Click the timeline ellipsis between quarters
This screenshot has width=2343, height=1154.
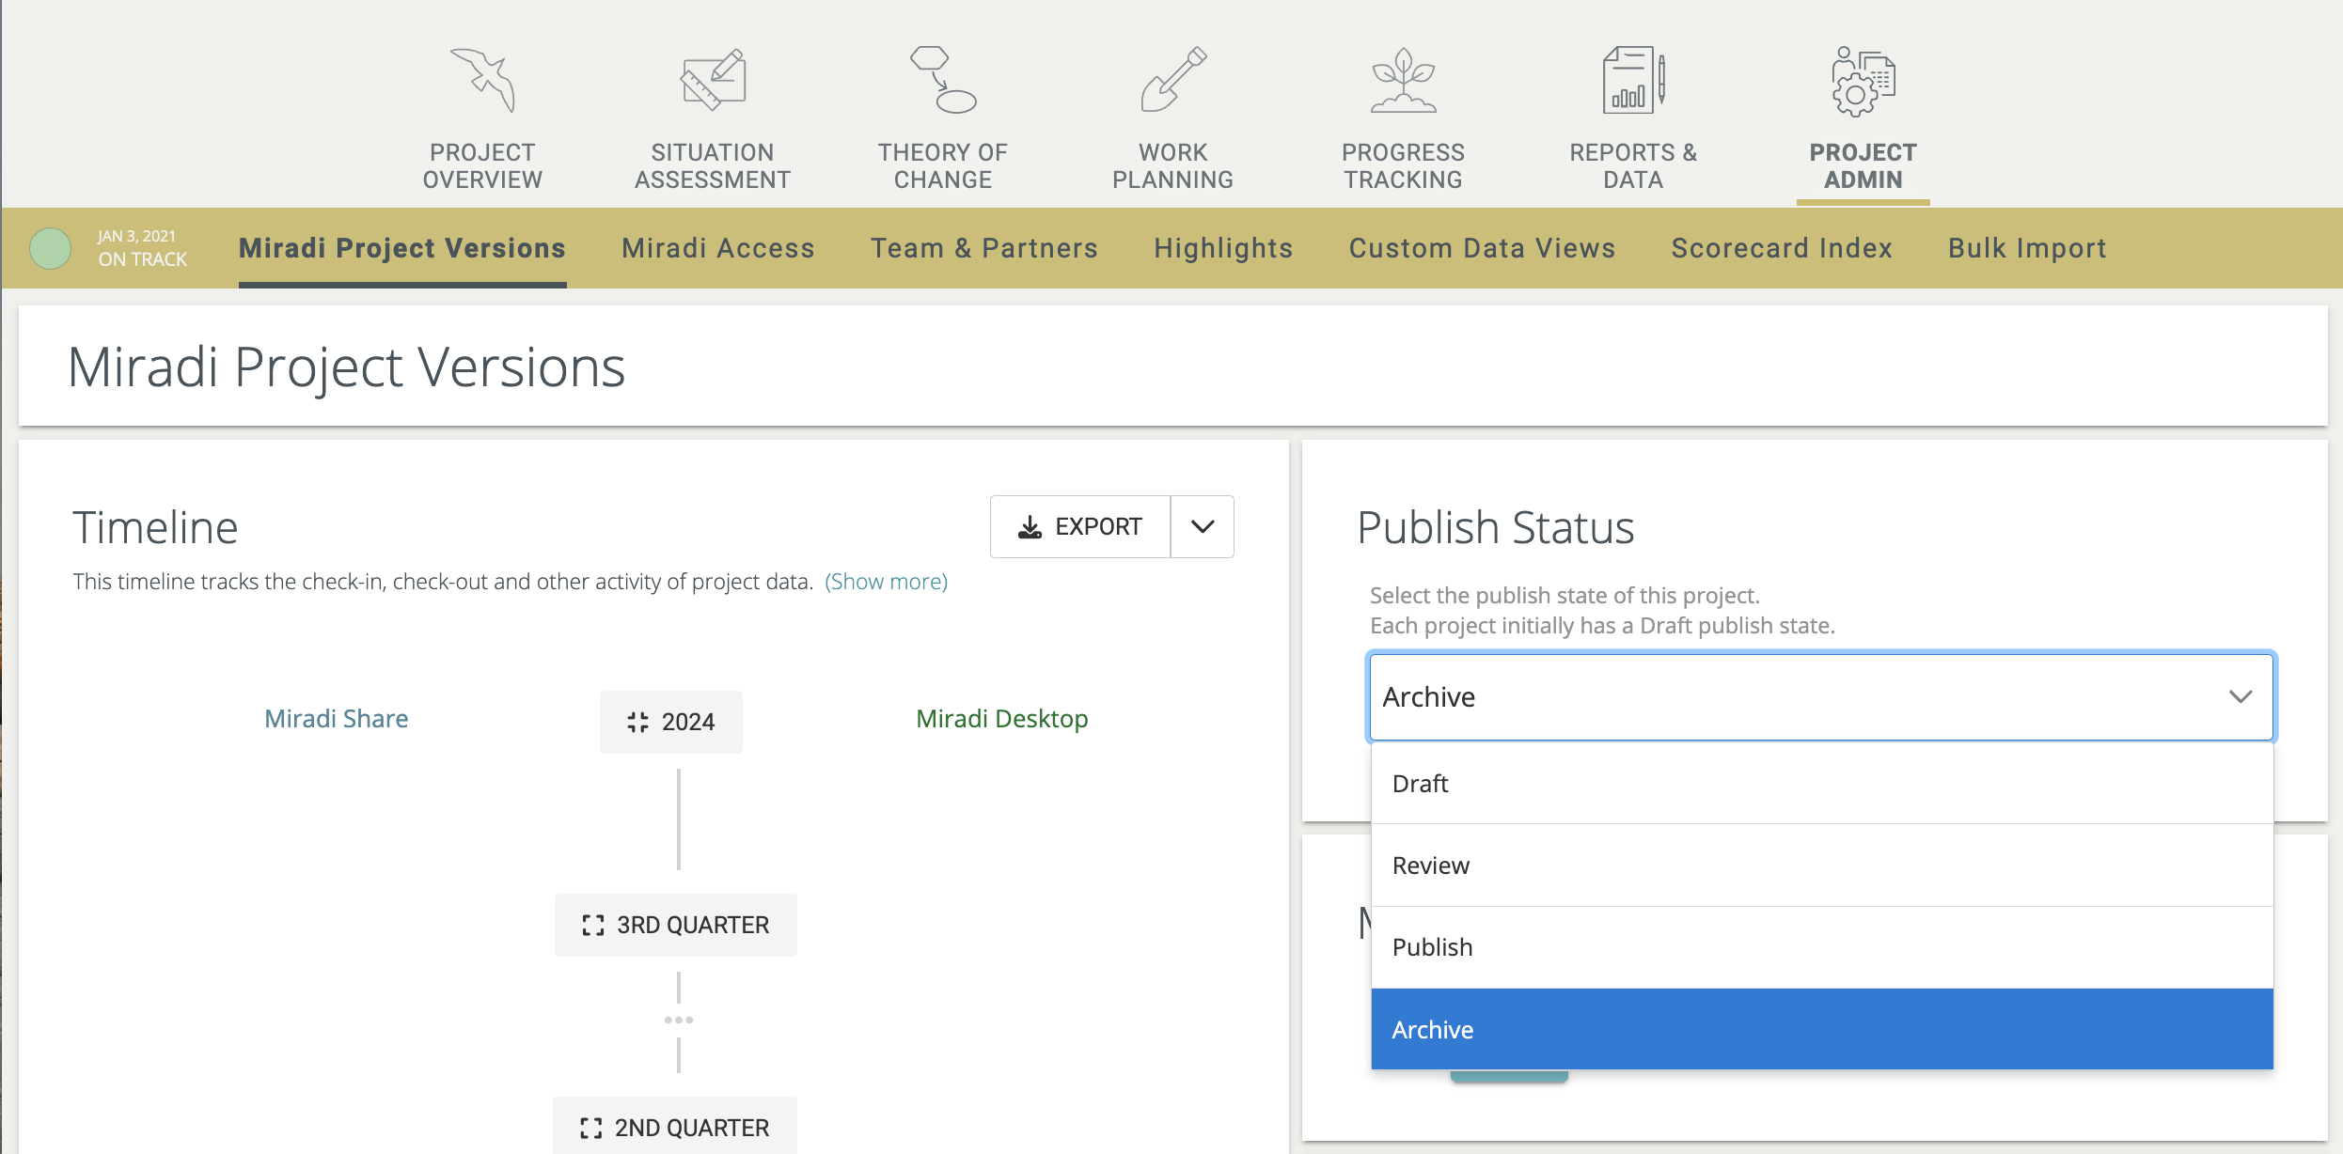click(679, 1020)
